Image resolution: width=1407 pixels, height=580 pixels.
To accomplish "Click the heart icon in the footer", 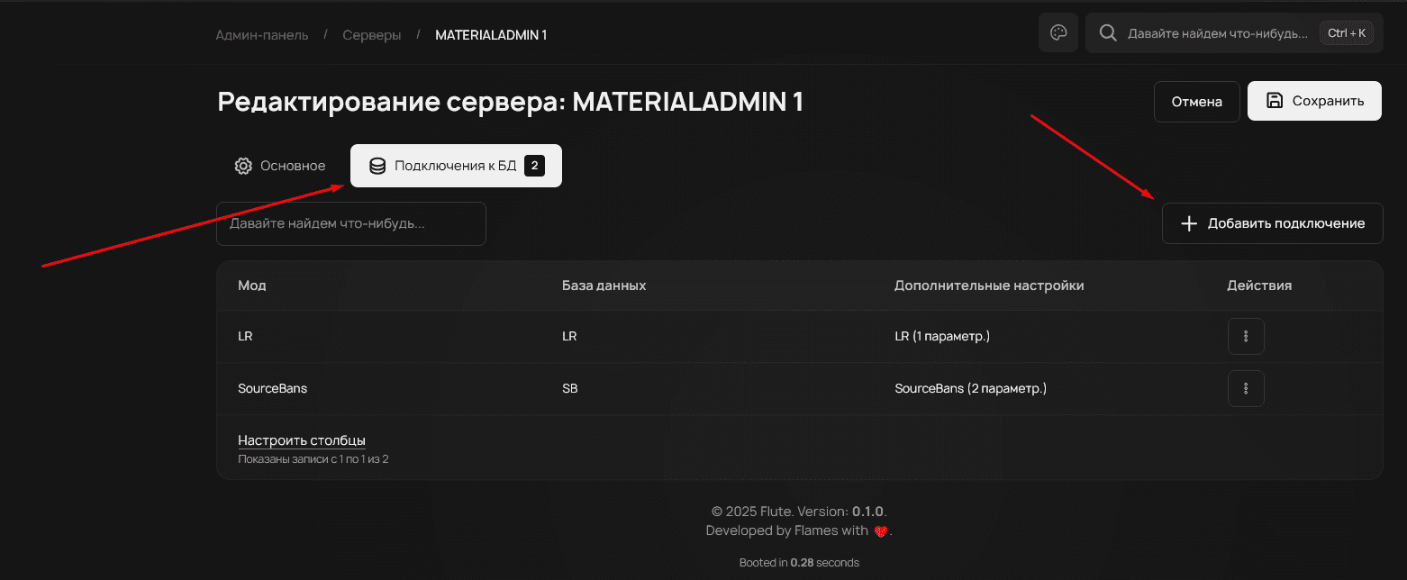I will tap(881, 531).
